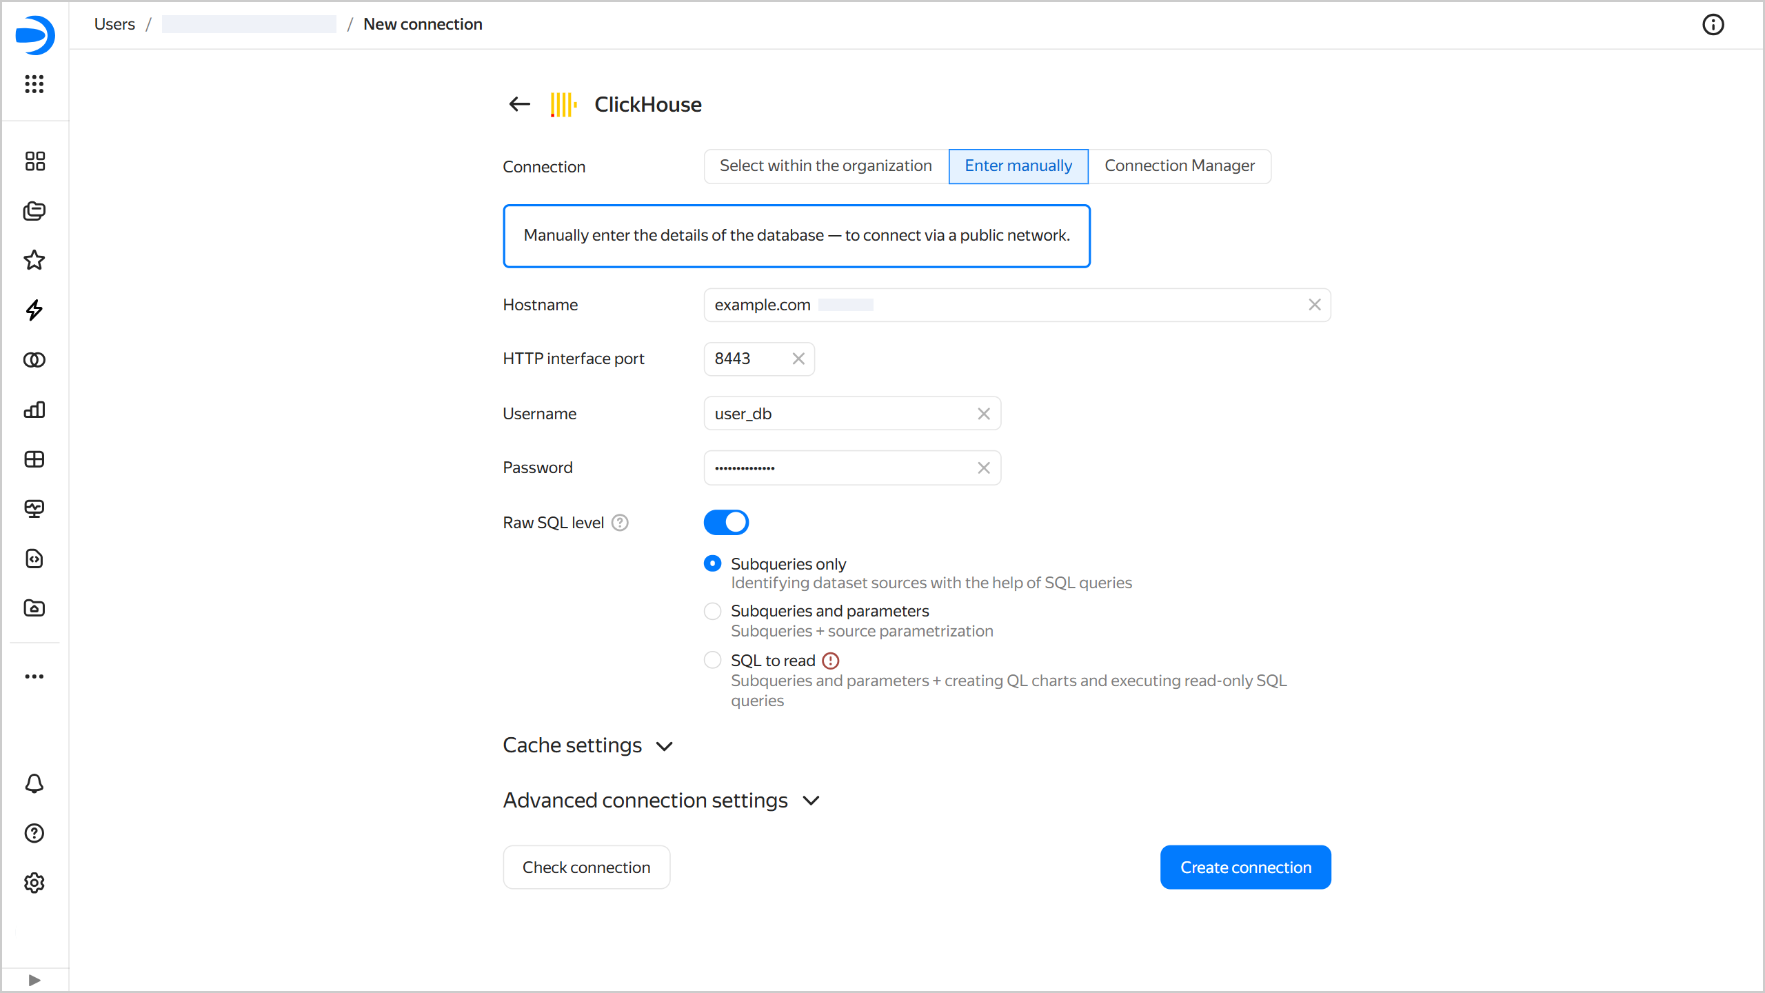Go to Users breadcrumb link

pyautogui.click(x=114, y=24)
